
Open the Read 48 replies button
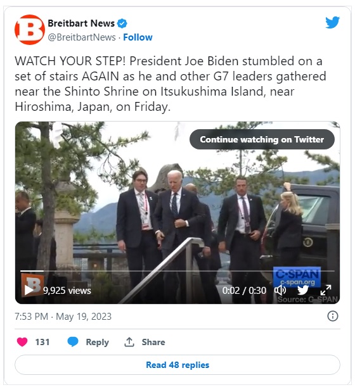pyautogui.click(x=177, y=365)
